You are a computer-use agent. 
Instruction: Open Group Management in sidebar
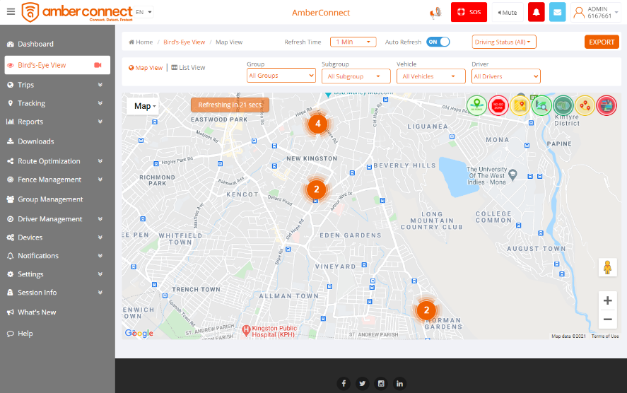(55, 199)
